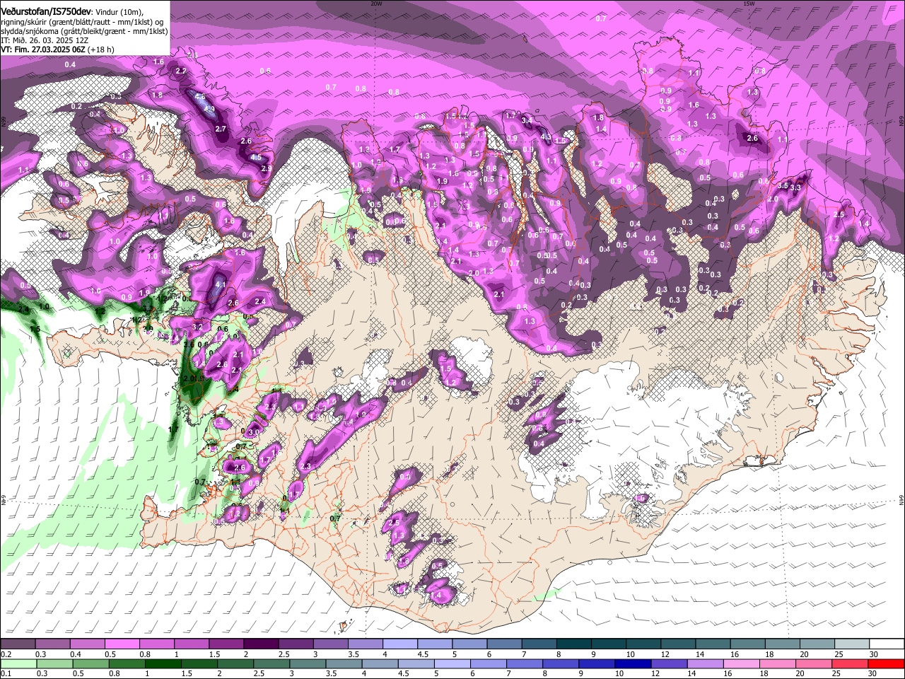Click the bright pink 0.5 snow legend swatch
The height and width of the screenshot is (679, 905).
click(122, 644)
